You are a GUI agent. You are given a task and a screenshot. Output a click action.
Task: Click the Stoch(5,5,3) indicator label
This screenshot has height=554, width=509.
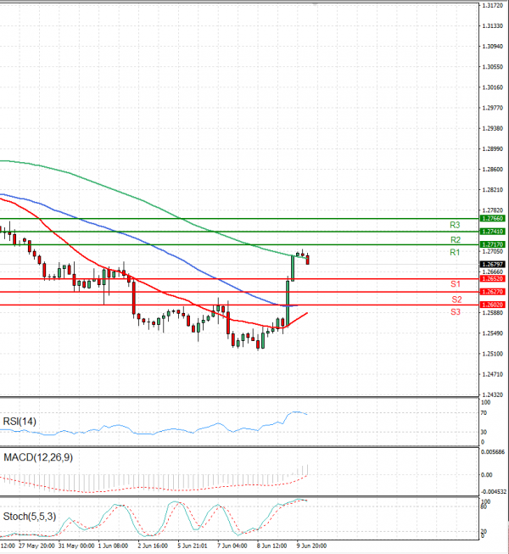pos(30,517)
